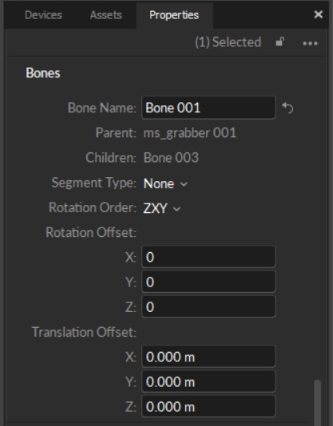The width and height of the screenshot is (333, 426).
Task: Click the Bone Name text field
Action: coord(208,108)
